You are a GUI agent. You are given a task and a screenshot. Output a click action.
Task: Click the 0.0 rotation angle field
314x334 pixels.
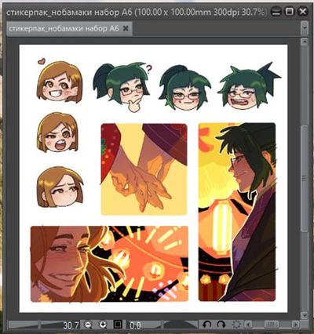135,325
